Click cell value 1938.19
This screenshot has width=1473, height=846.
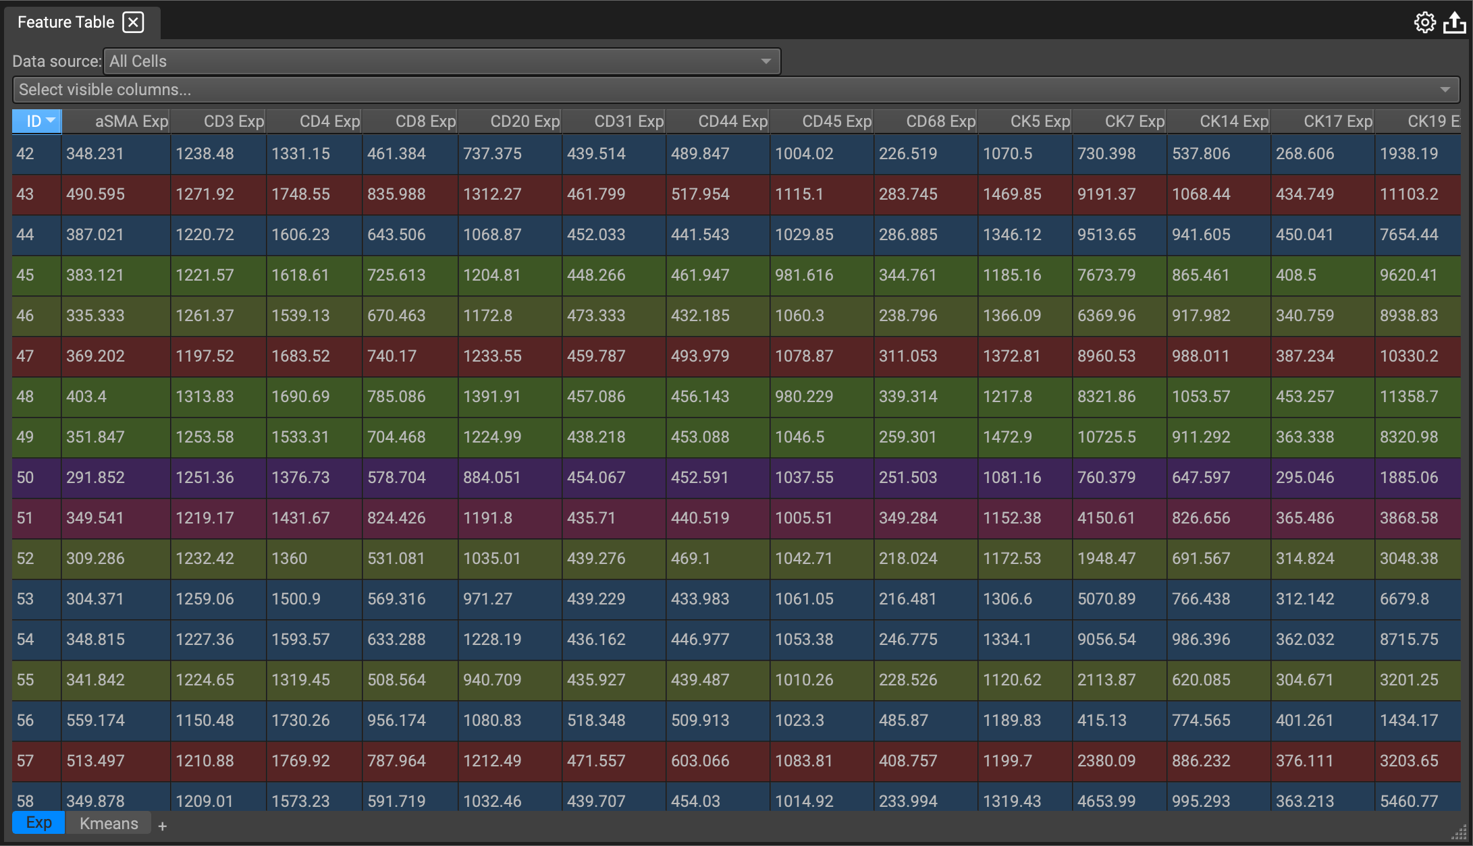(x=1409, y=154)
